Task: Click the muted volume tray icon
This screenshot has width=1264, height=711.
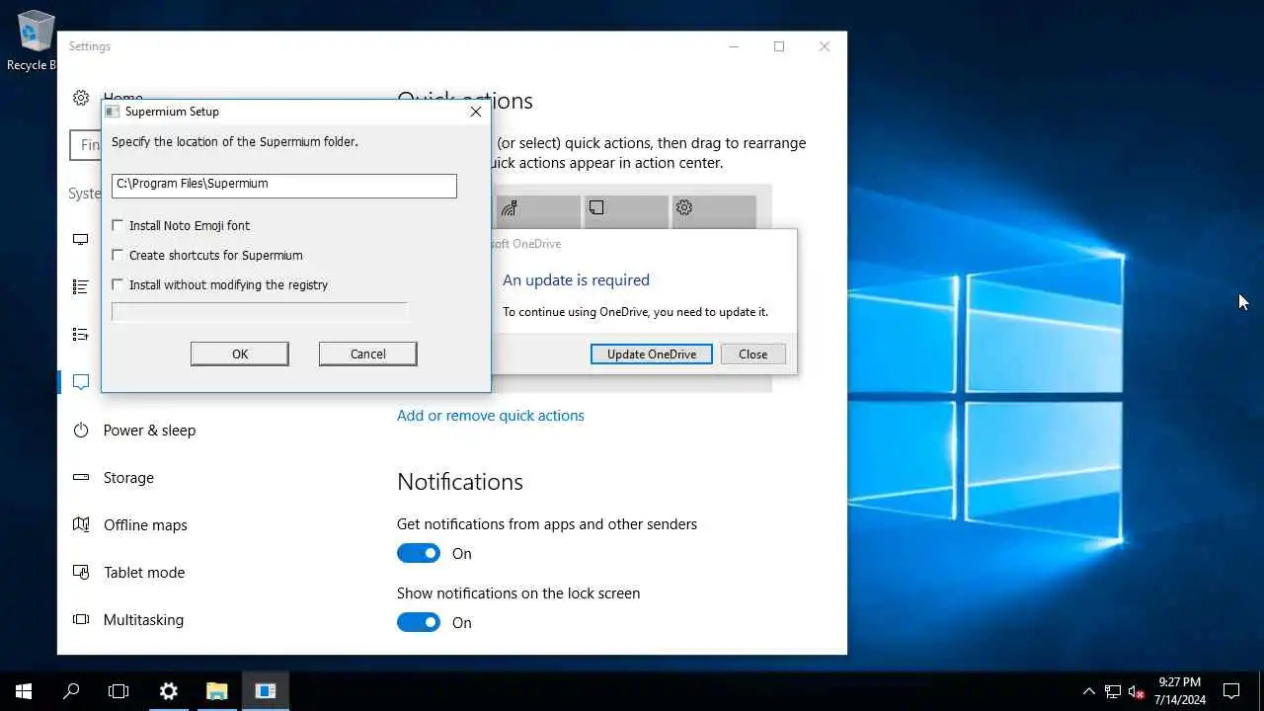Action: [x=1137, y=691]
